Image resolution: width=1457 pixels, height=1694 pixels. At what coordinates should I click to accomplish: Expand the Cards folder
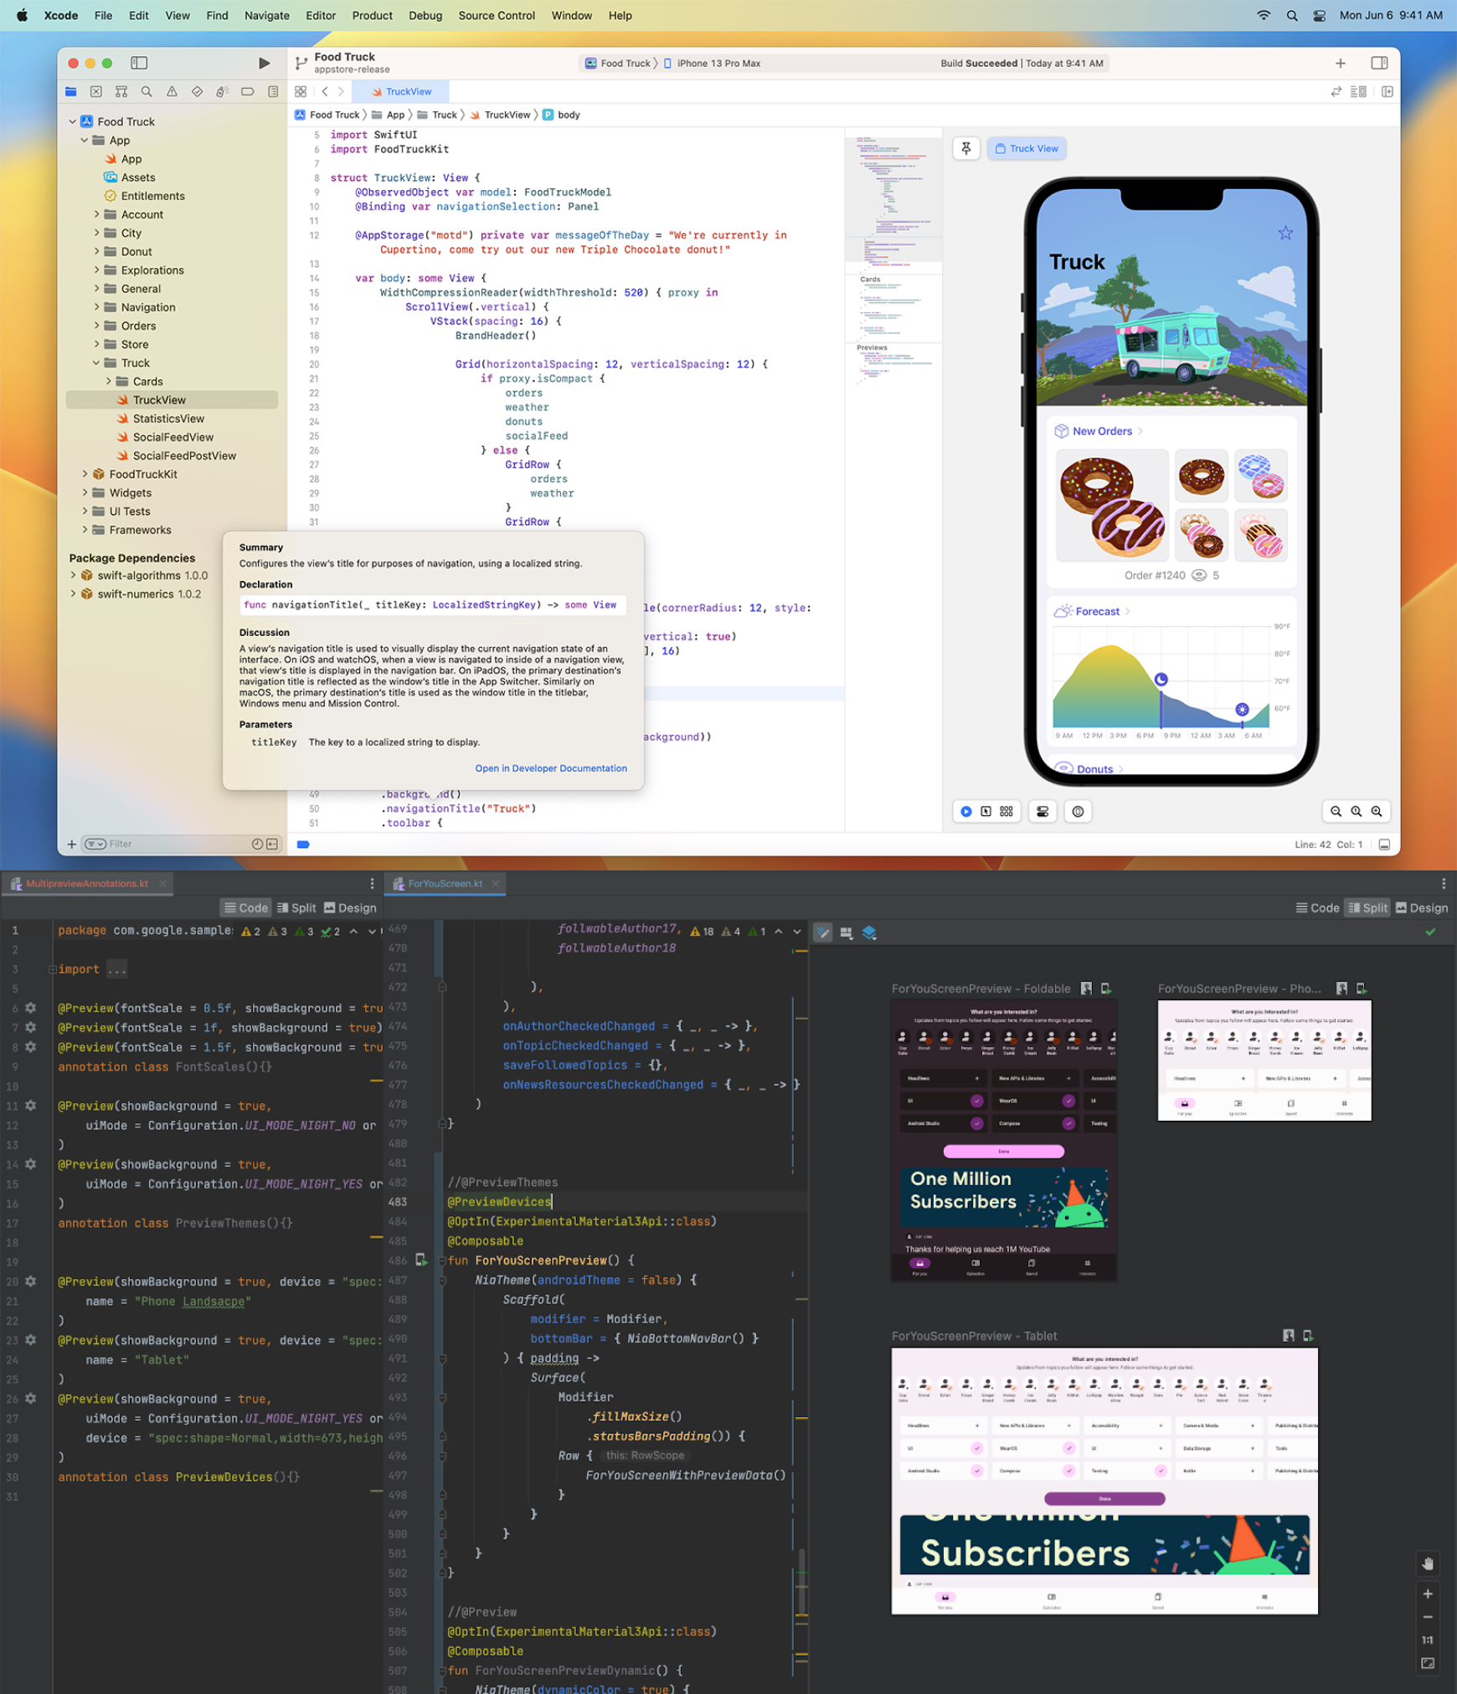108,381
